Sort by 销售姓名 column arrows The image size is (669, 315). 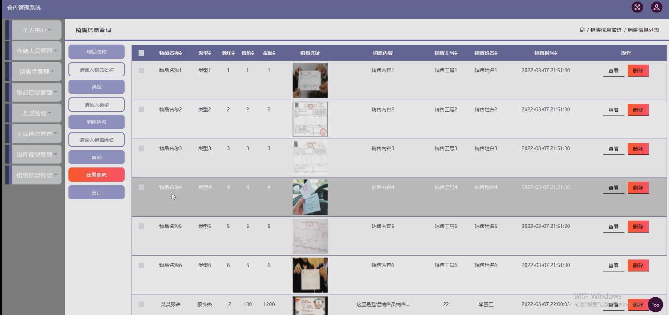[496, 53]
